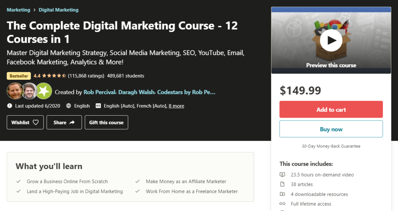Add the course to cart
This screenshot has height=211, width=398.
coord(331,109)
